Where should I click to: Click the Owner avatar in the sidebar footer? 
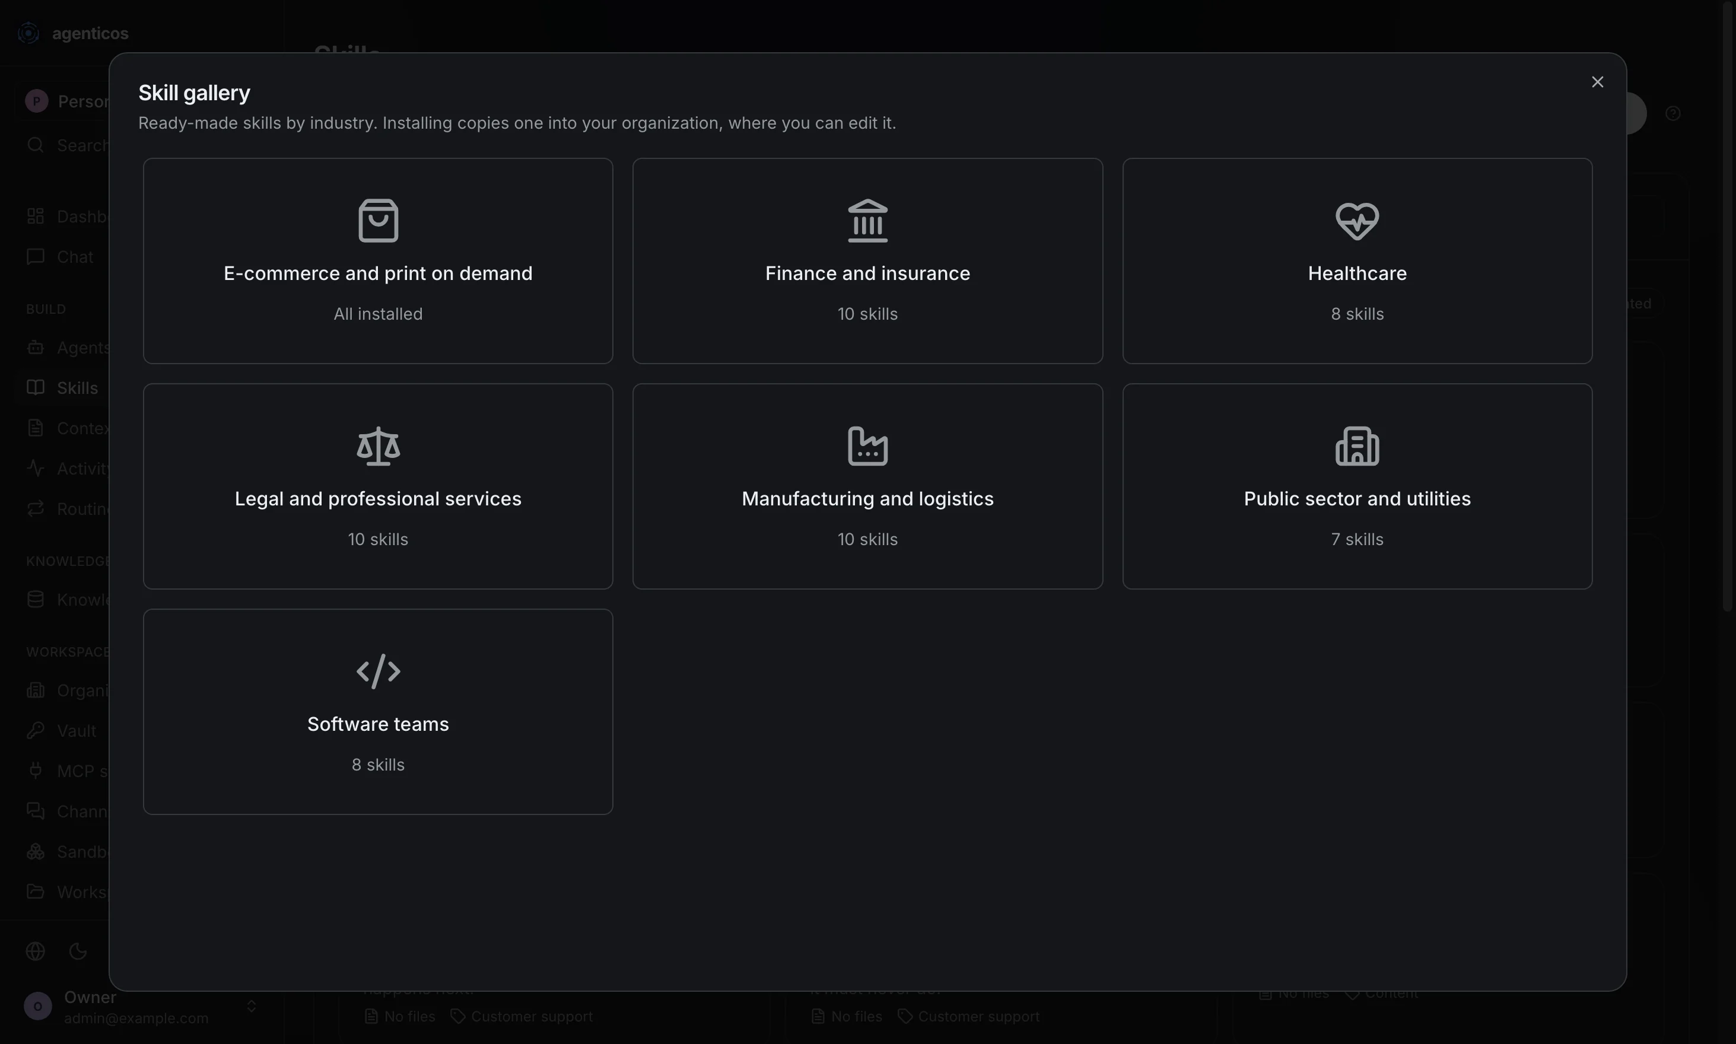[38, 1007]
